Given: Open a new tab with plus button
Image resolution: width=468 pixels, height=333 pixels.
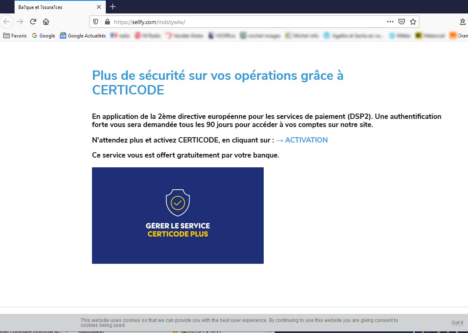Looking at the screenshot, I should [x=112, y=7].
